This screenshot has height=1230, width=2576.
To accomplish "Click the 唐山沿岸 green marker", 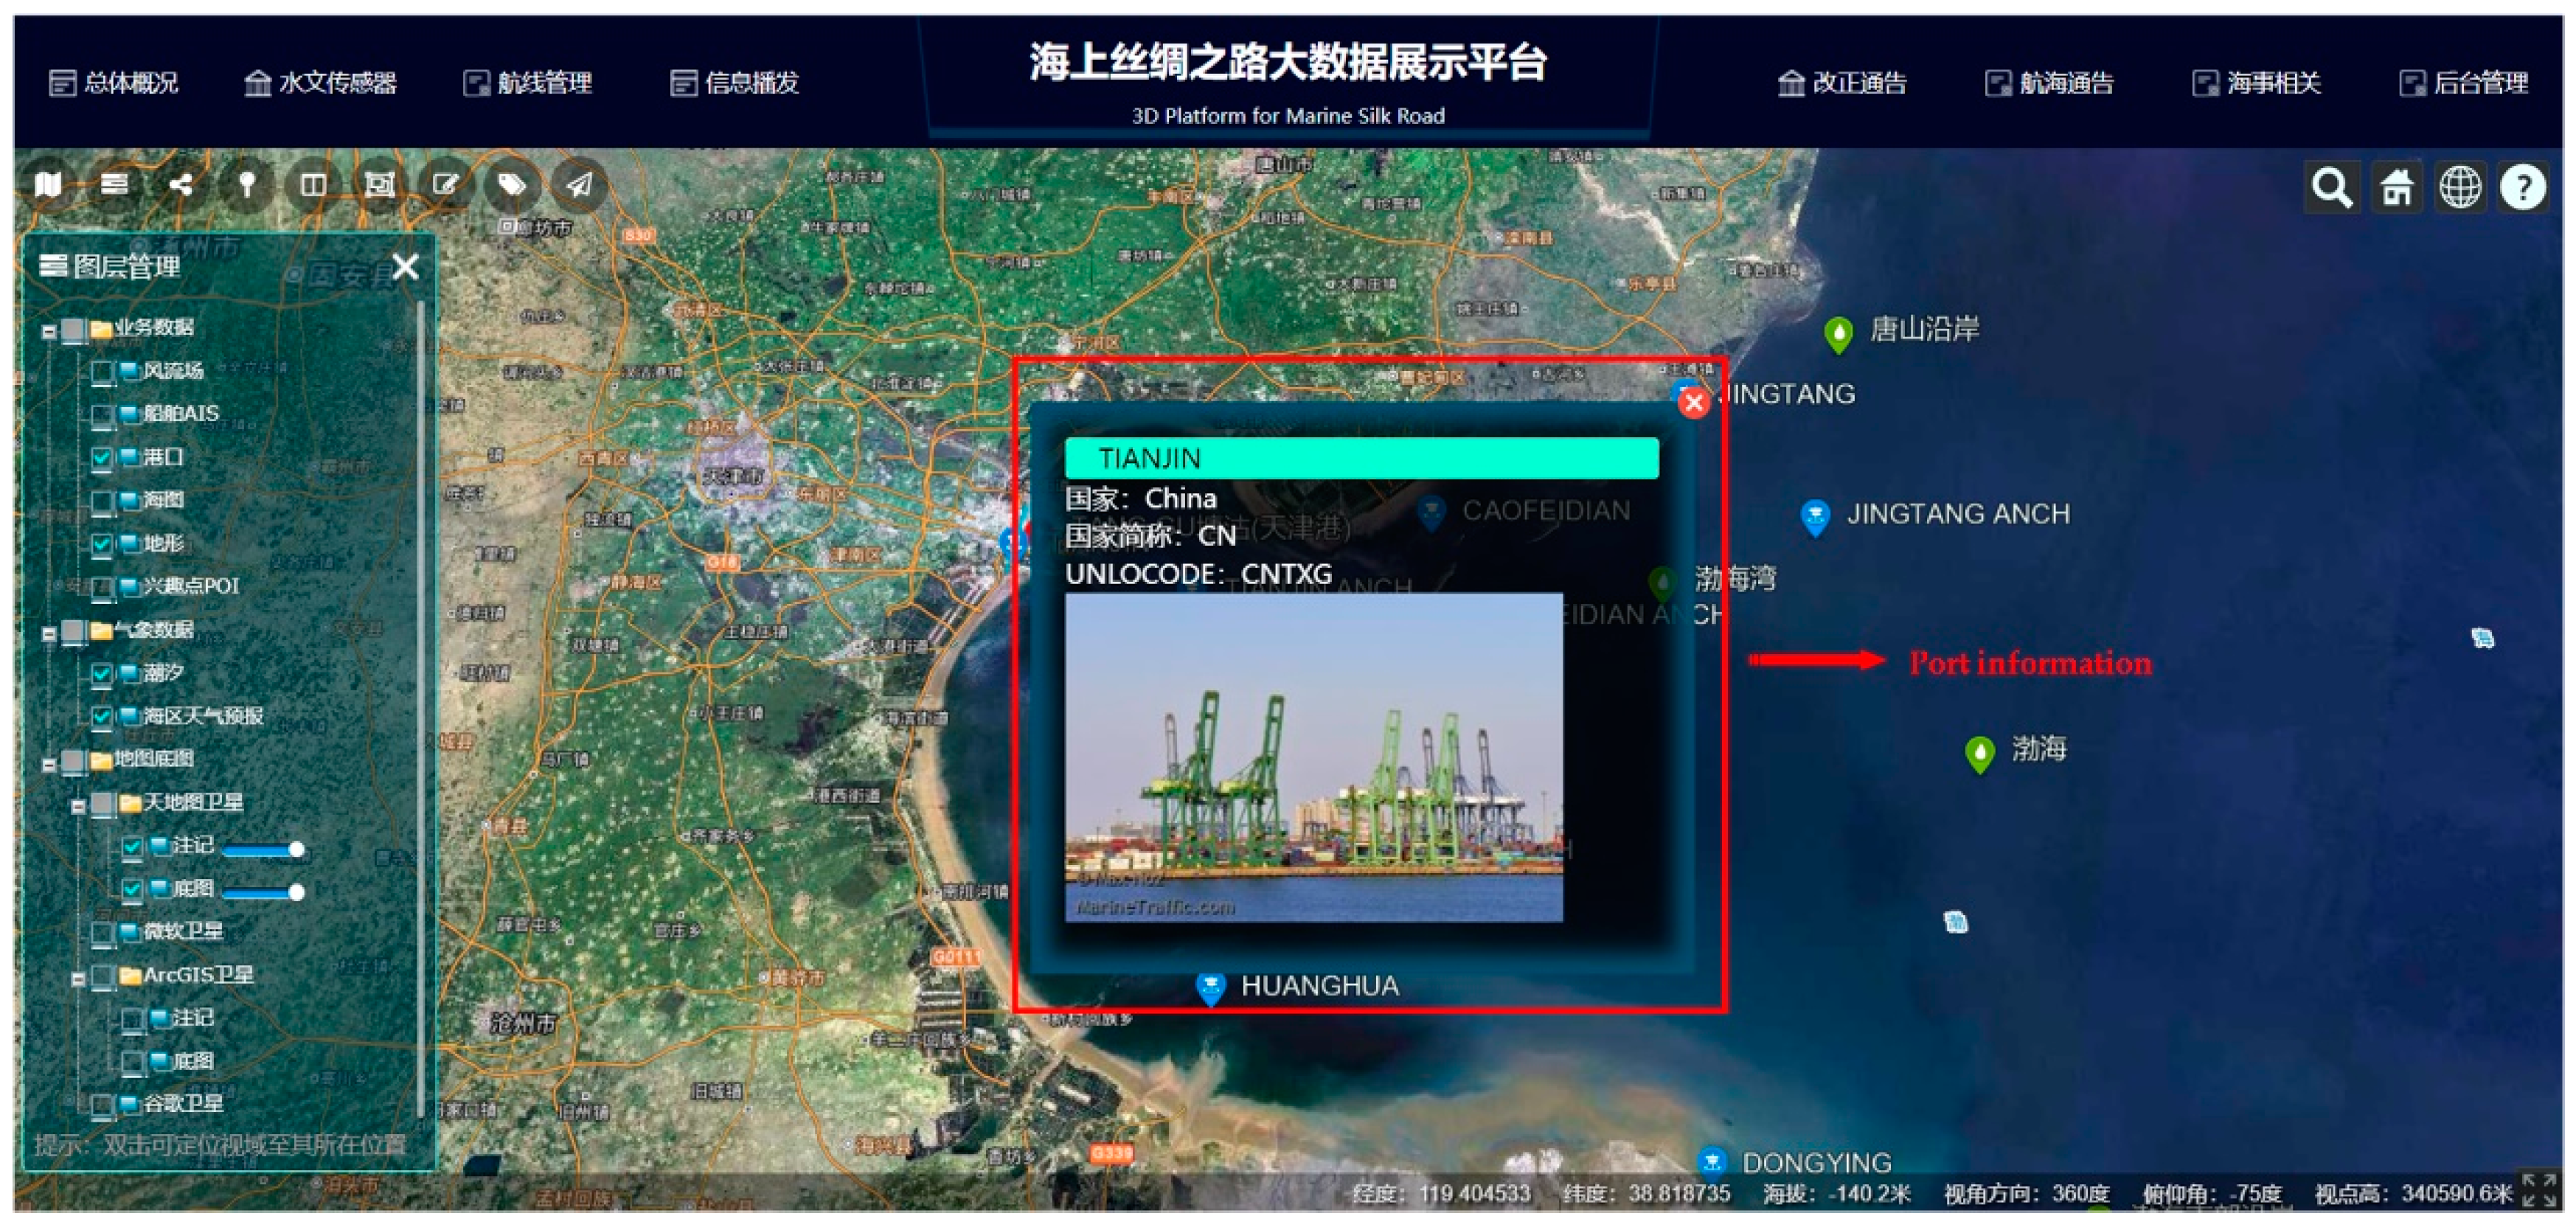I will [x=1838, y=334].
